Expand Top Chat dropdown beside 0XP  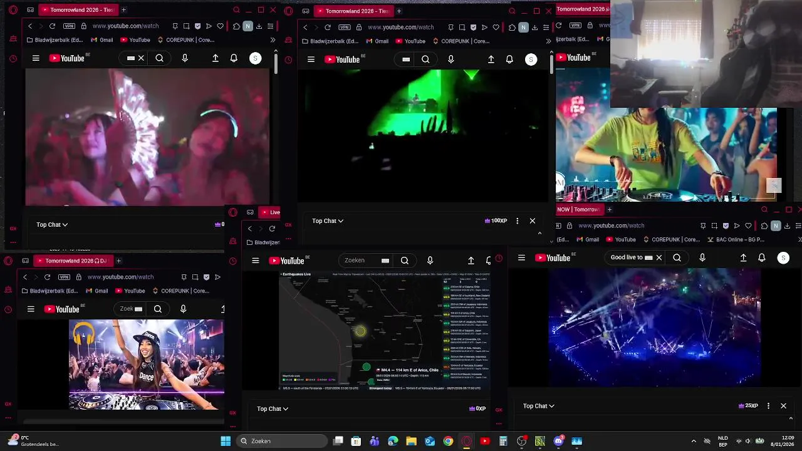pyautogui.click(x=273, y=408)
